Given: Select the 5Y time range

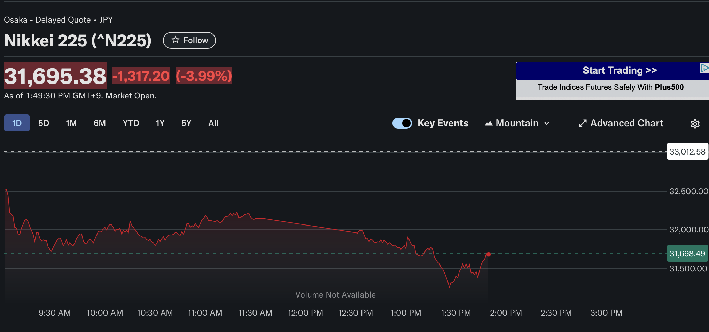Looking at the screenshot, I should pyautogui.click(x=186, y=123).
